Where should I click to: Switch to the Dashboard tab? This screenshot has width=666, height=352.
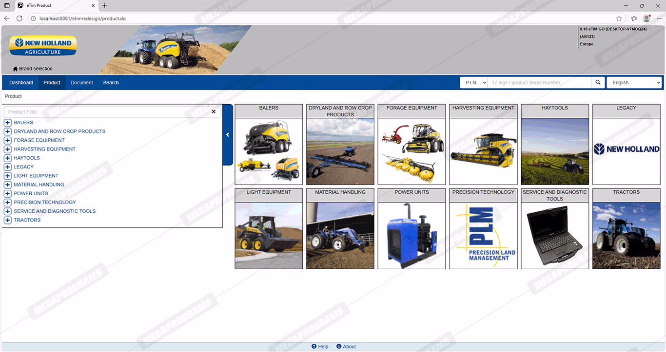click(x=21, y=83)
